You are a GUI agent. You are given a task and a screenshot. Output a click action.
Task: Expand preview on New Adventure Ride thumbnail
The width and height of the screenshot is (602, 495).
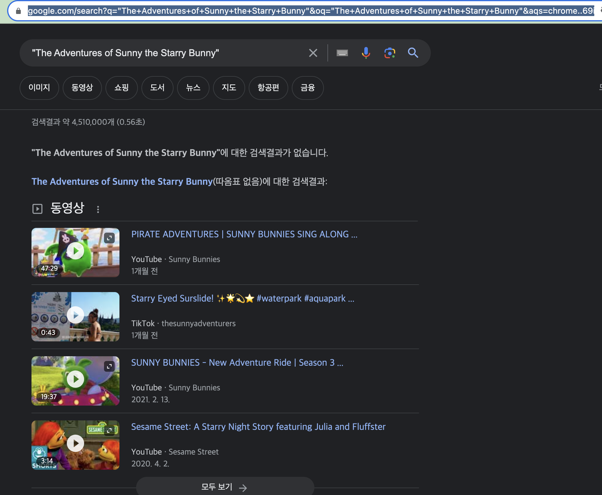click(109, 366)
